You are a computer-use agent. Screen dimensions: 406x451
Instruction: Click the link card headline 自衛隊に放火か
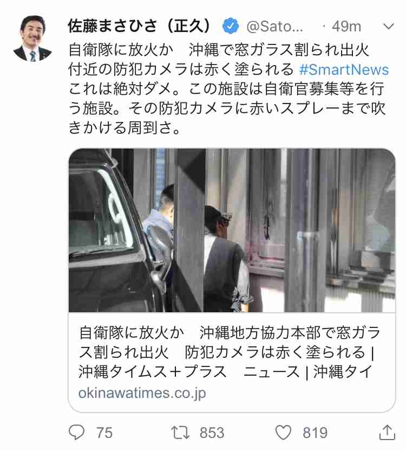coord(132,333)
